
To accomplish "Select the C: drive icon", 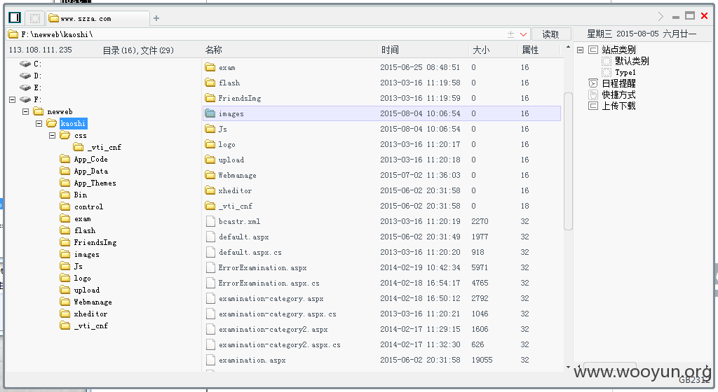I will [x=25, y=64].
